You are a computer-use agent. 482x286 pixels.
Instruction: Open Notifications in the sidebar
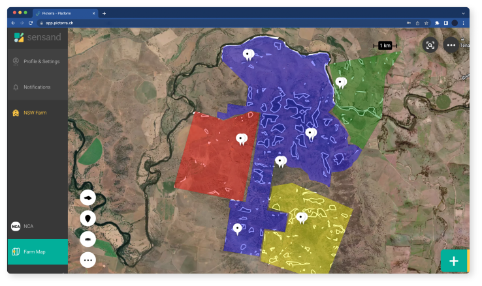[x=37, y=87]
